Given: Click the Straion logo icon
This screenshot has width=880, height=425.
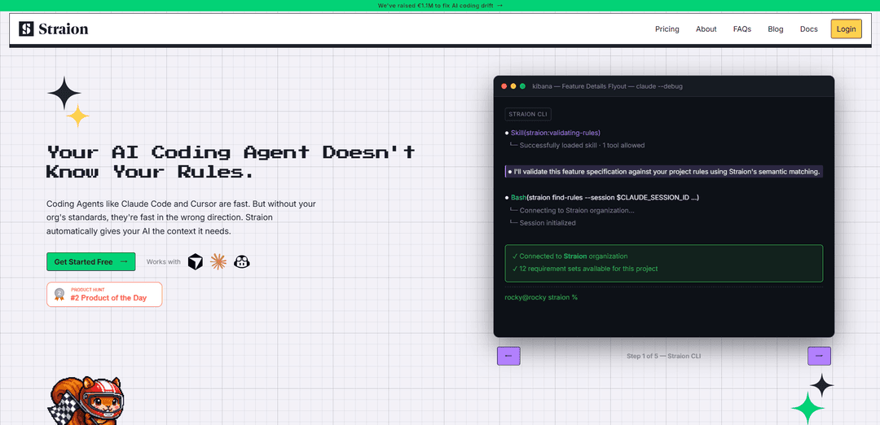Looking at the screenshot, I should [x=27, y=28].
